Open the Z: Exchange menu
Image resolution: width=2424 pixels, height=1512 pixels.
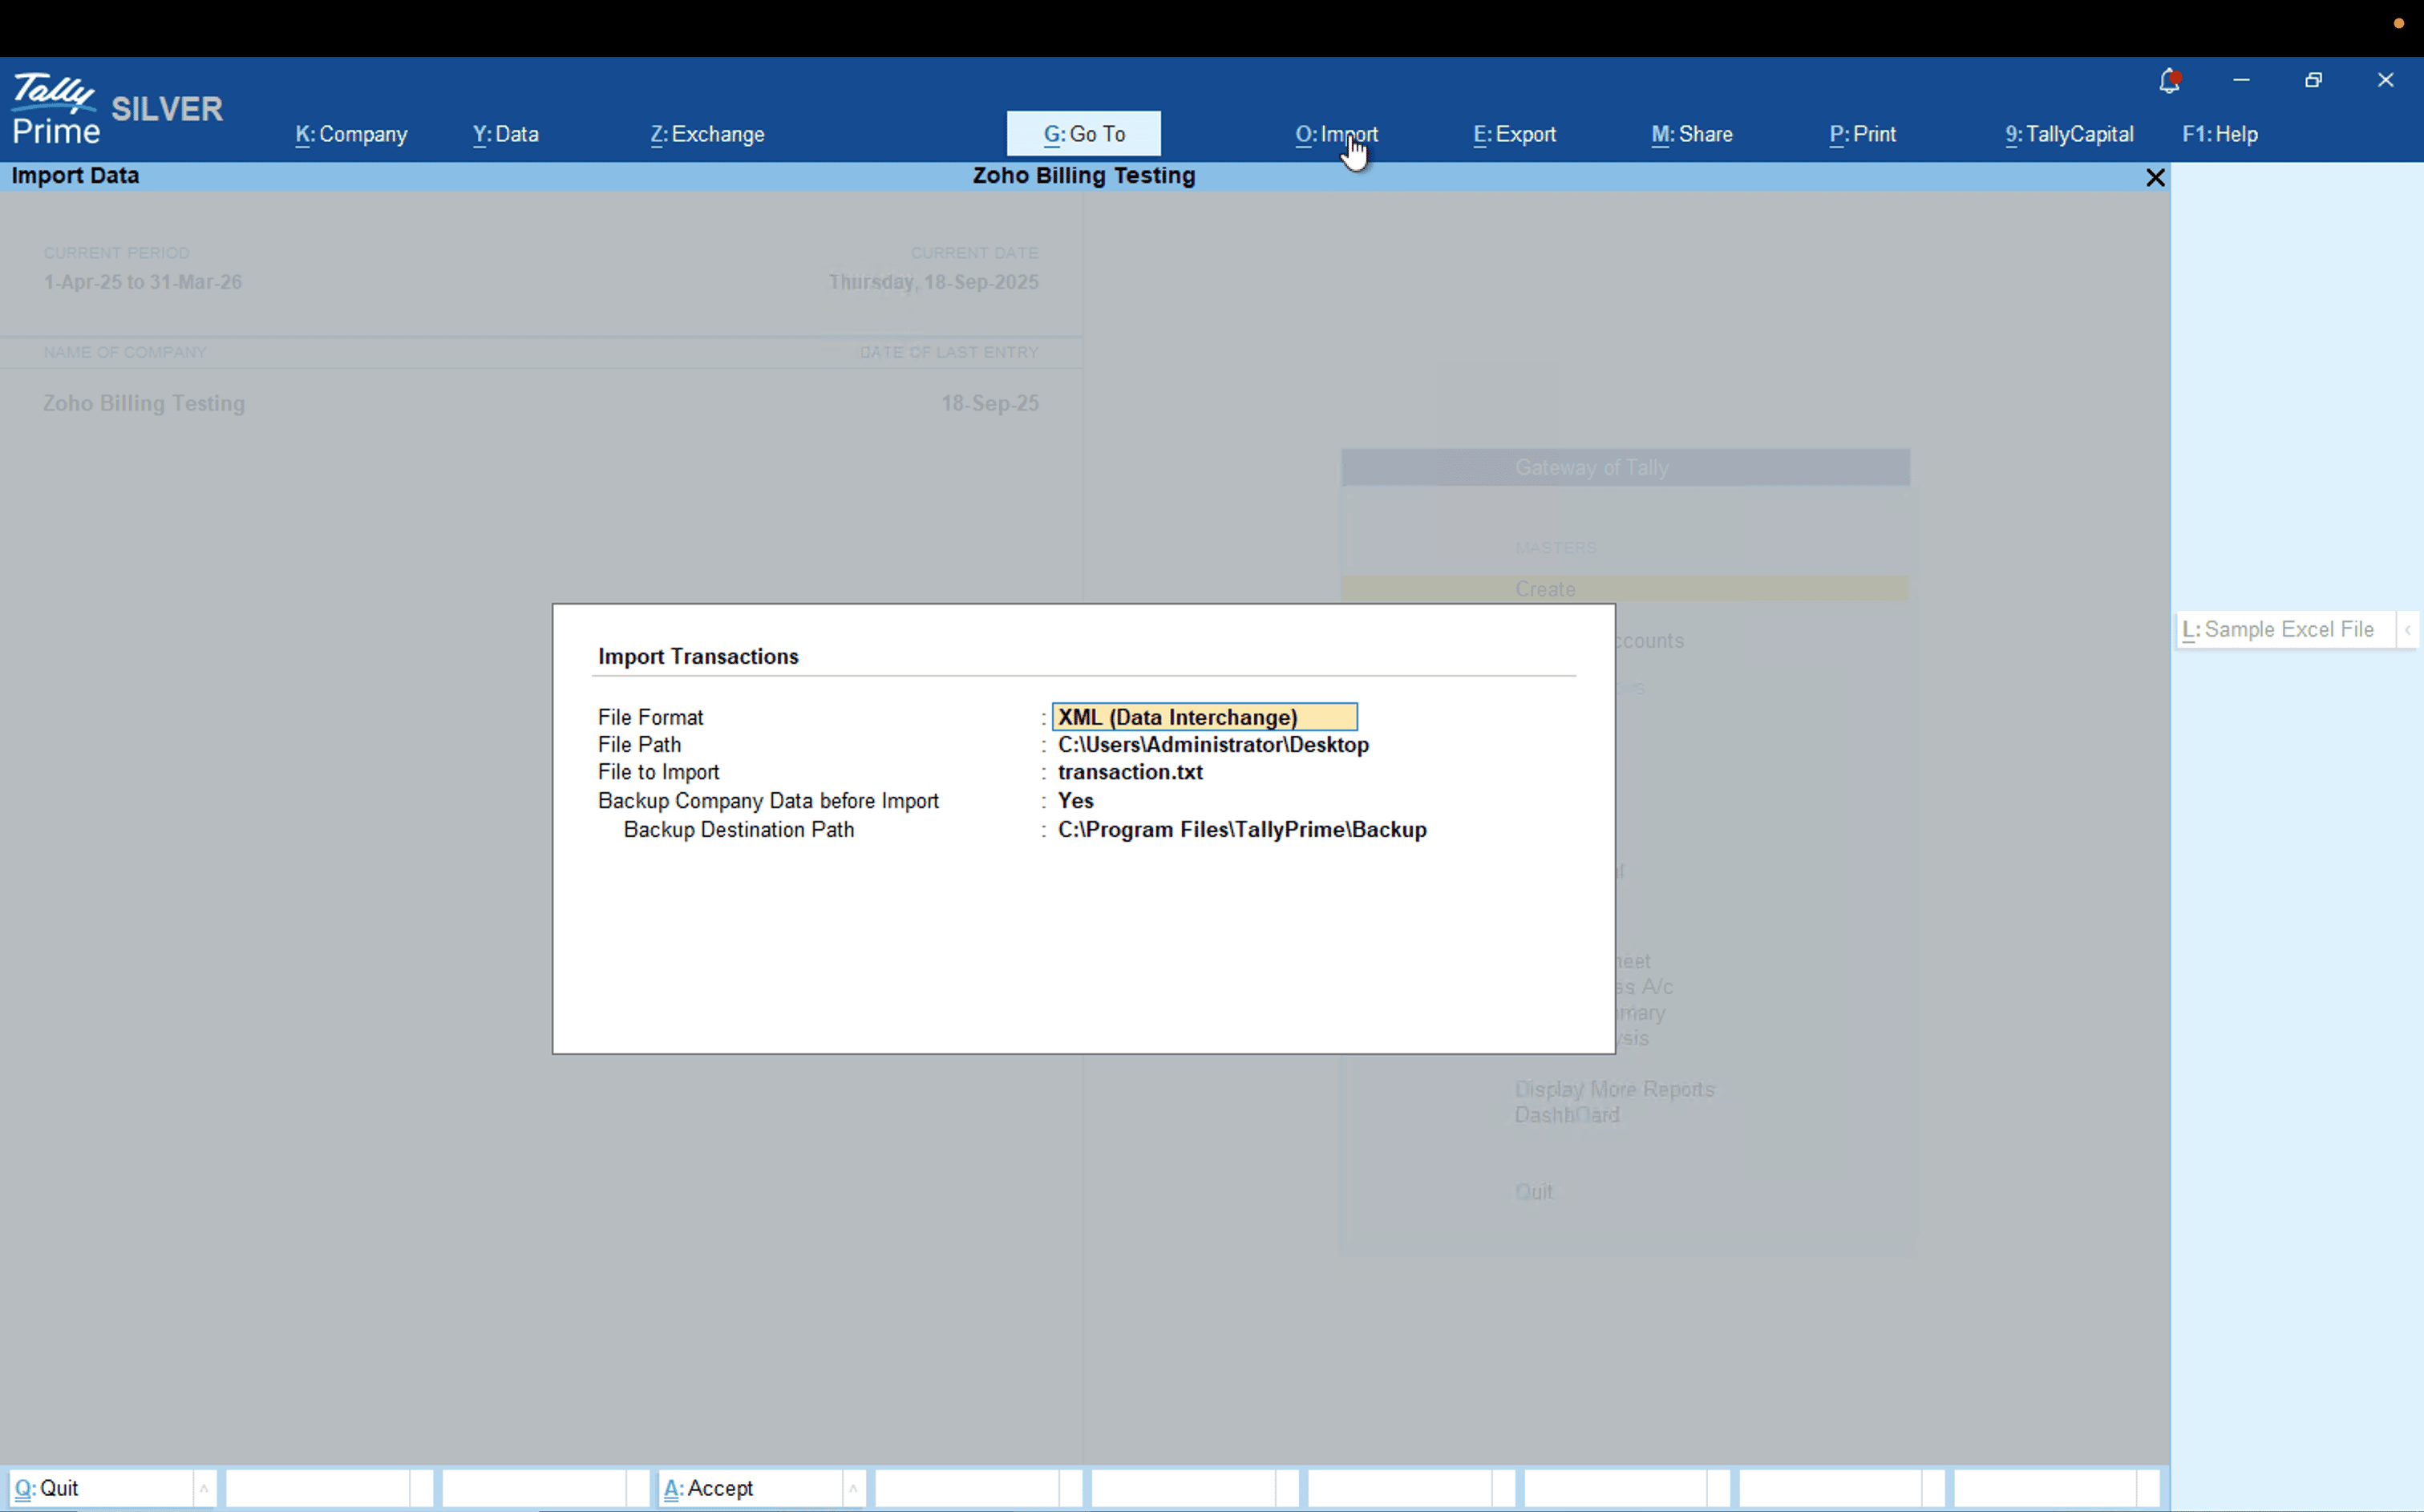(x=707, y=134)
